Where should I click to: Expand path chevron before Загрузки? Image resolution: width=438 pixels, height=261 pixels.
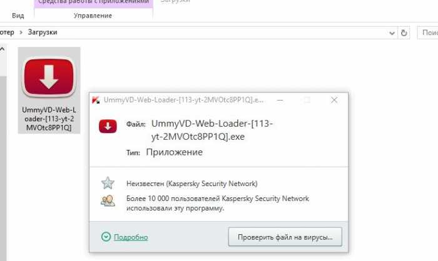pos(21,32)
